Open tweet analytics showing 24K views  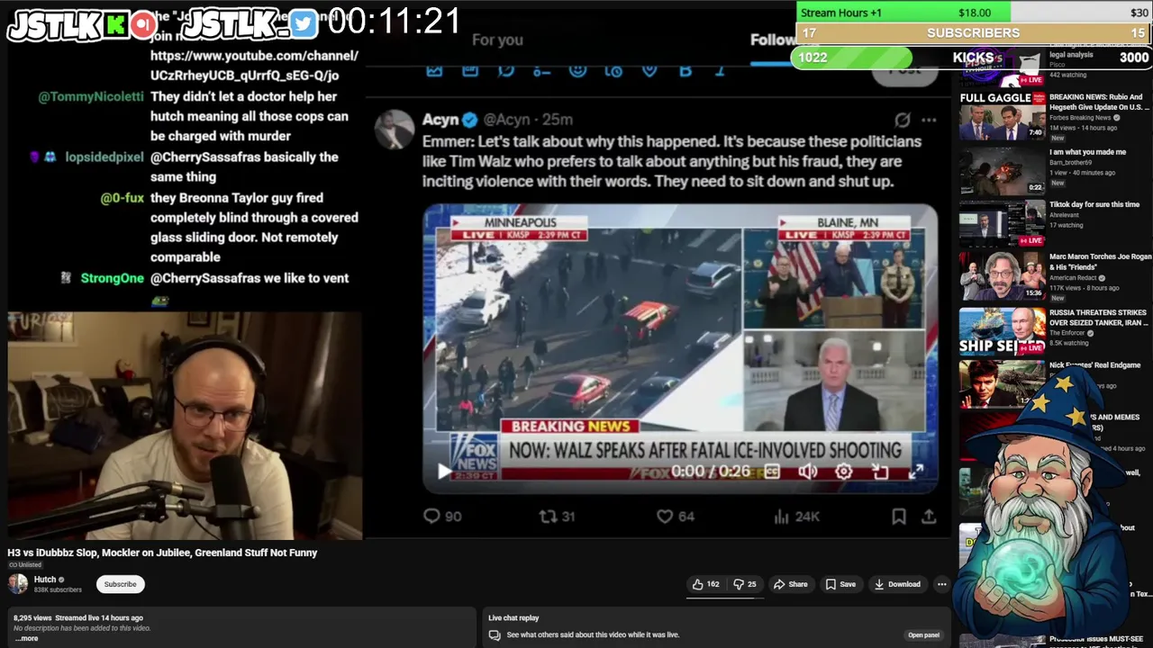click(x=781, y=516)
